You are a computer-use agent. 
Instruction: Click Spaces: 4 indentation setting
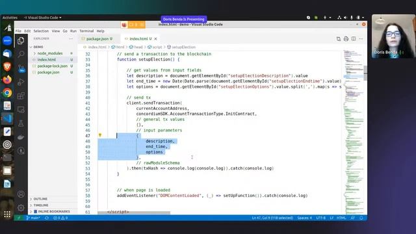pos(304,218)
